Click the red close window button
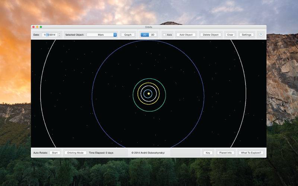This screenshot has height=186, width=298. [34, 27]
